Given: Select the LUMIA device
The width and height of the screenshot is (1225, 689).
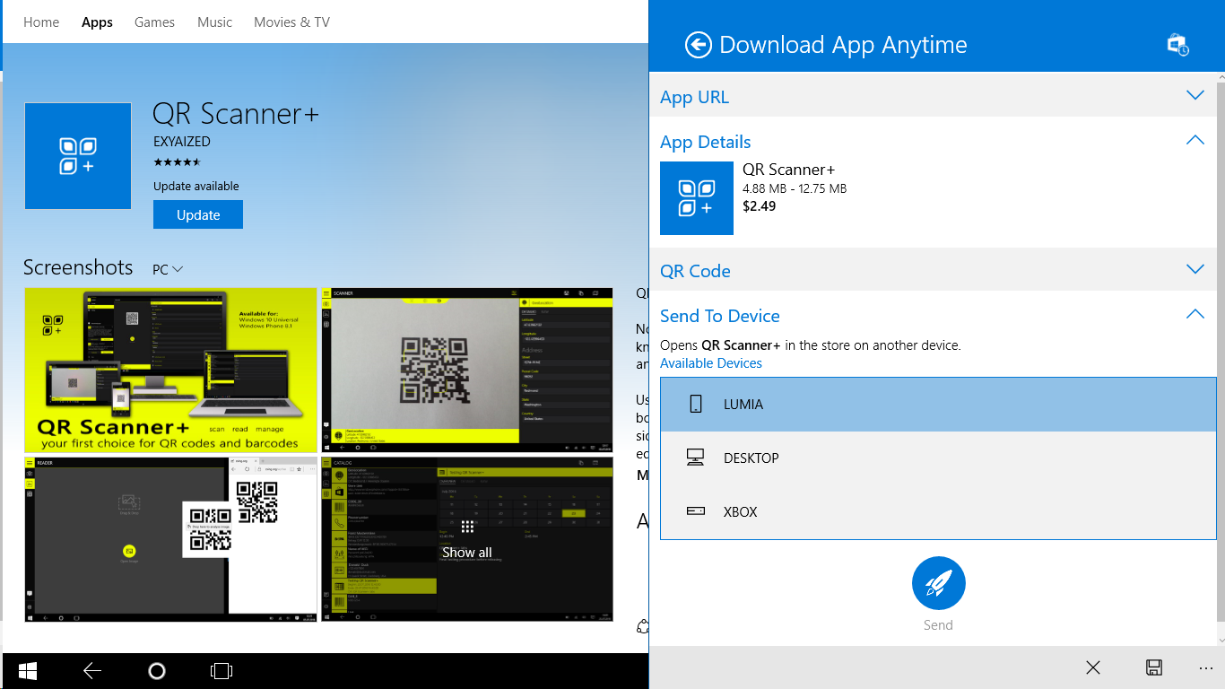Looking at the screenshot, I should 938,405.
